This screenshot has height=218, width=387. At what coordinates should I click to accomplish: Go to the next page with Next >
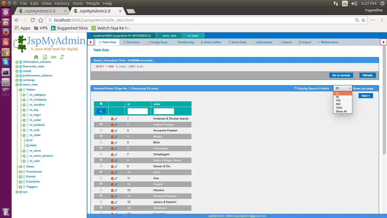[x=366, y=96]
